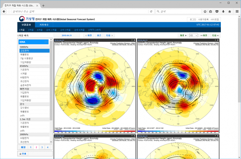Select the 1개월 submenu item
Image resolution: width=241 pixels, height=159 pixels.
(22, 30)
